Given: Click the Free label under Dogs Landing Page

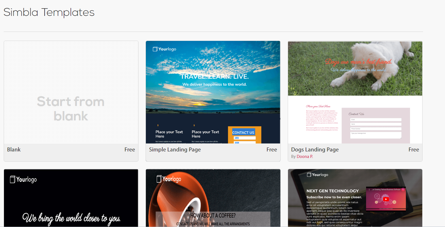Looking at the screenshot, I should (414, 150).
